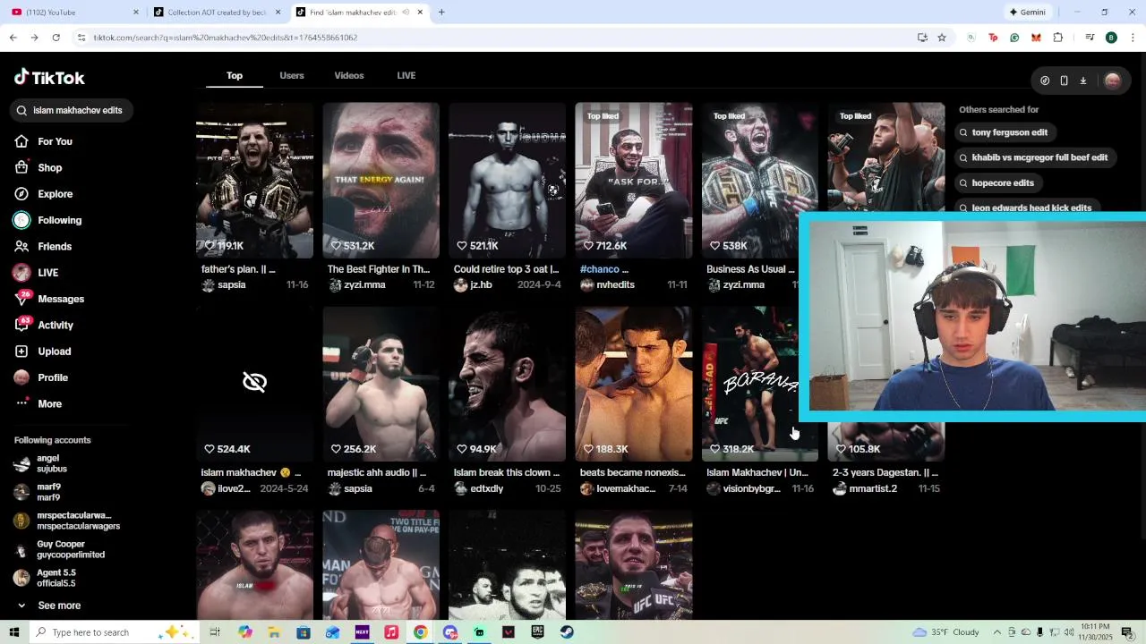Open Steam from the taskbar
The height and width of the screenshot is (644, 1146).
(567, 632)
